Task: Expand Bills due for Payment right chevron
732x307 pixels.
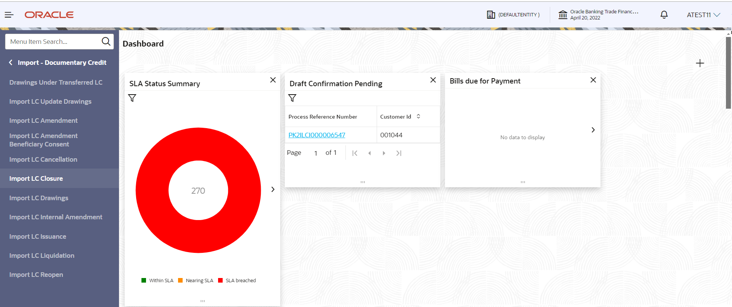Action: click(593, 130)
